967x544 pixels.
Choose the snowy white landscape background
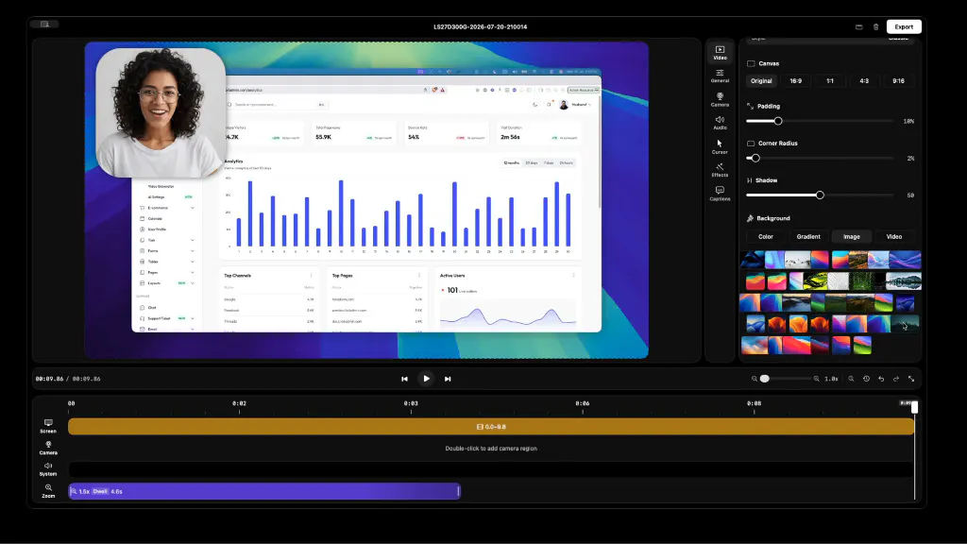pyautogui.click(x=797, y=260)
